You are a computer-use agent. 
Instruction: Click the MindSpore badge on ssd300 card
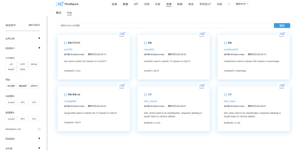pyautogui.click(x=122, y=34)
